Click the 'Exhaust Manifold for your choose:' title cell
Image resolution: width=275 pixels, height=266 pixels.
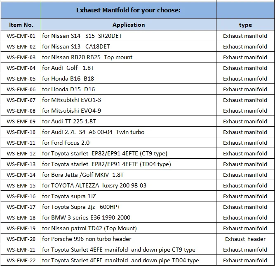[x=128, y=10]
